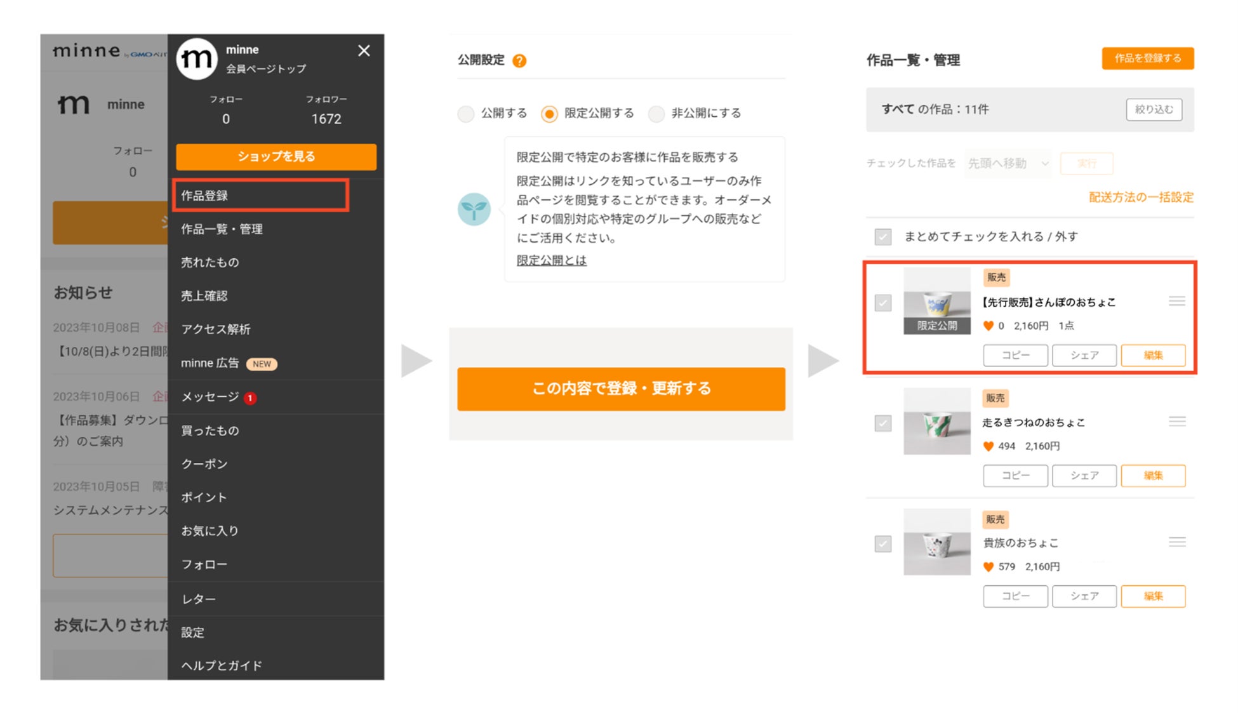Click drag handle for 走るきつねのおちょこ item

pyautogui.click(x=1176, y=422)
